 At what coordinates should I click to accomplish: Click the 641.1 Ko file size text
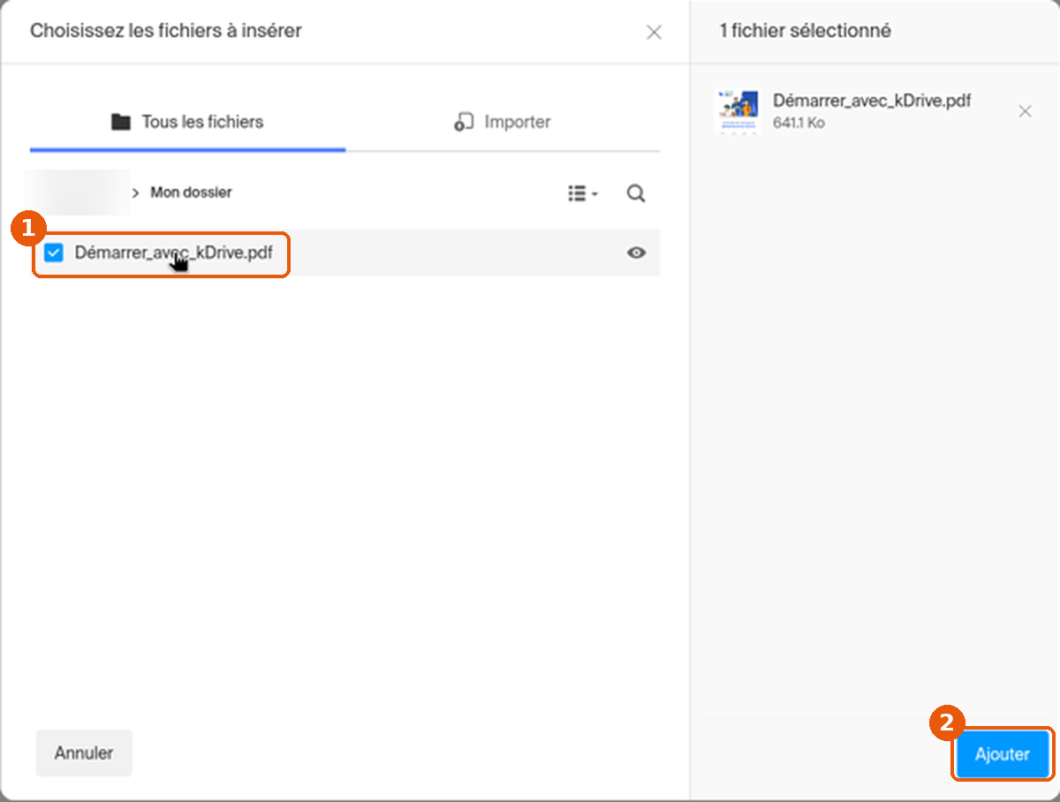(x=799, y=124)
